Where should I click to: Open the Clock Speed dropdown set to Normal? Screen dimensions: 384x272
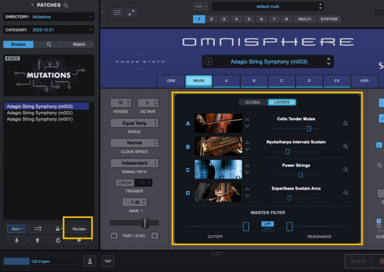click(x=134, y=143)
